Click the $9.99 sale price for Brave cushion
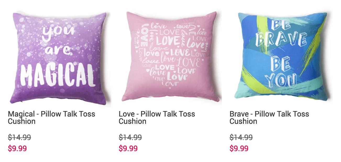Viewport: 341px width, 162px height. 239,148
